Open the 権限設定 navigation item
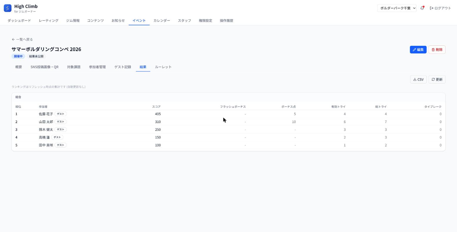Image resolution: width=457 pixels, height=232 pixels. coord(205,21)
